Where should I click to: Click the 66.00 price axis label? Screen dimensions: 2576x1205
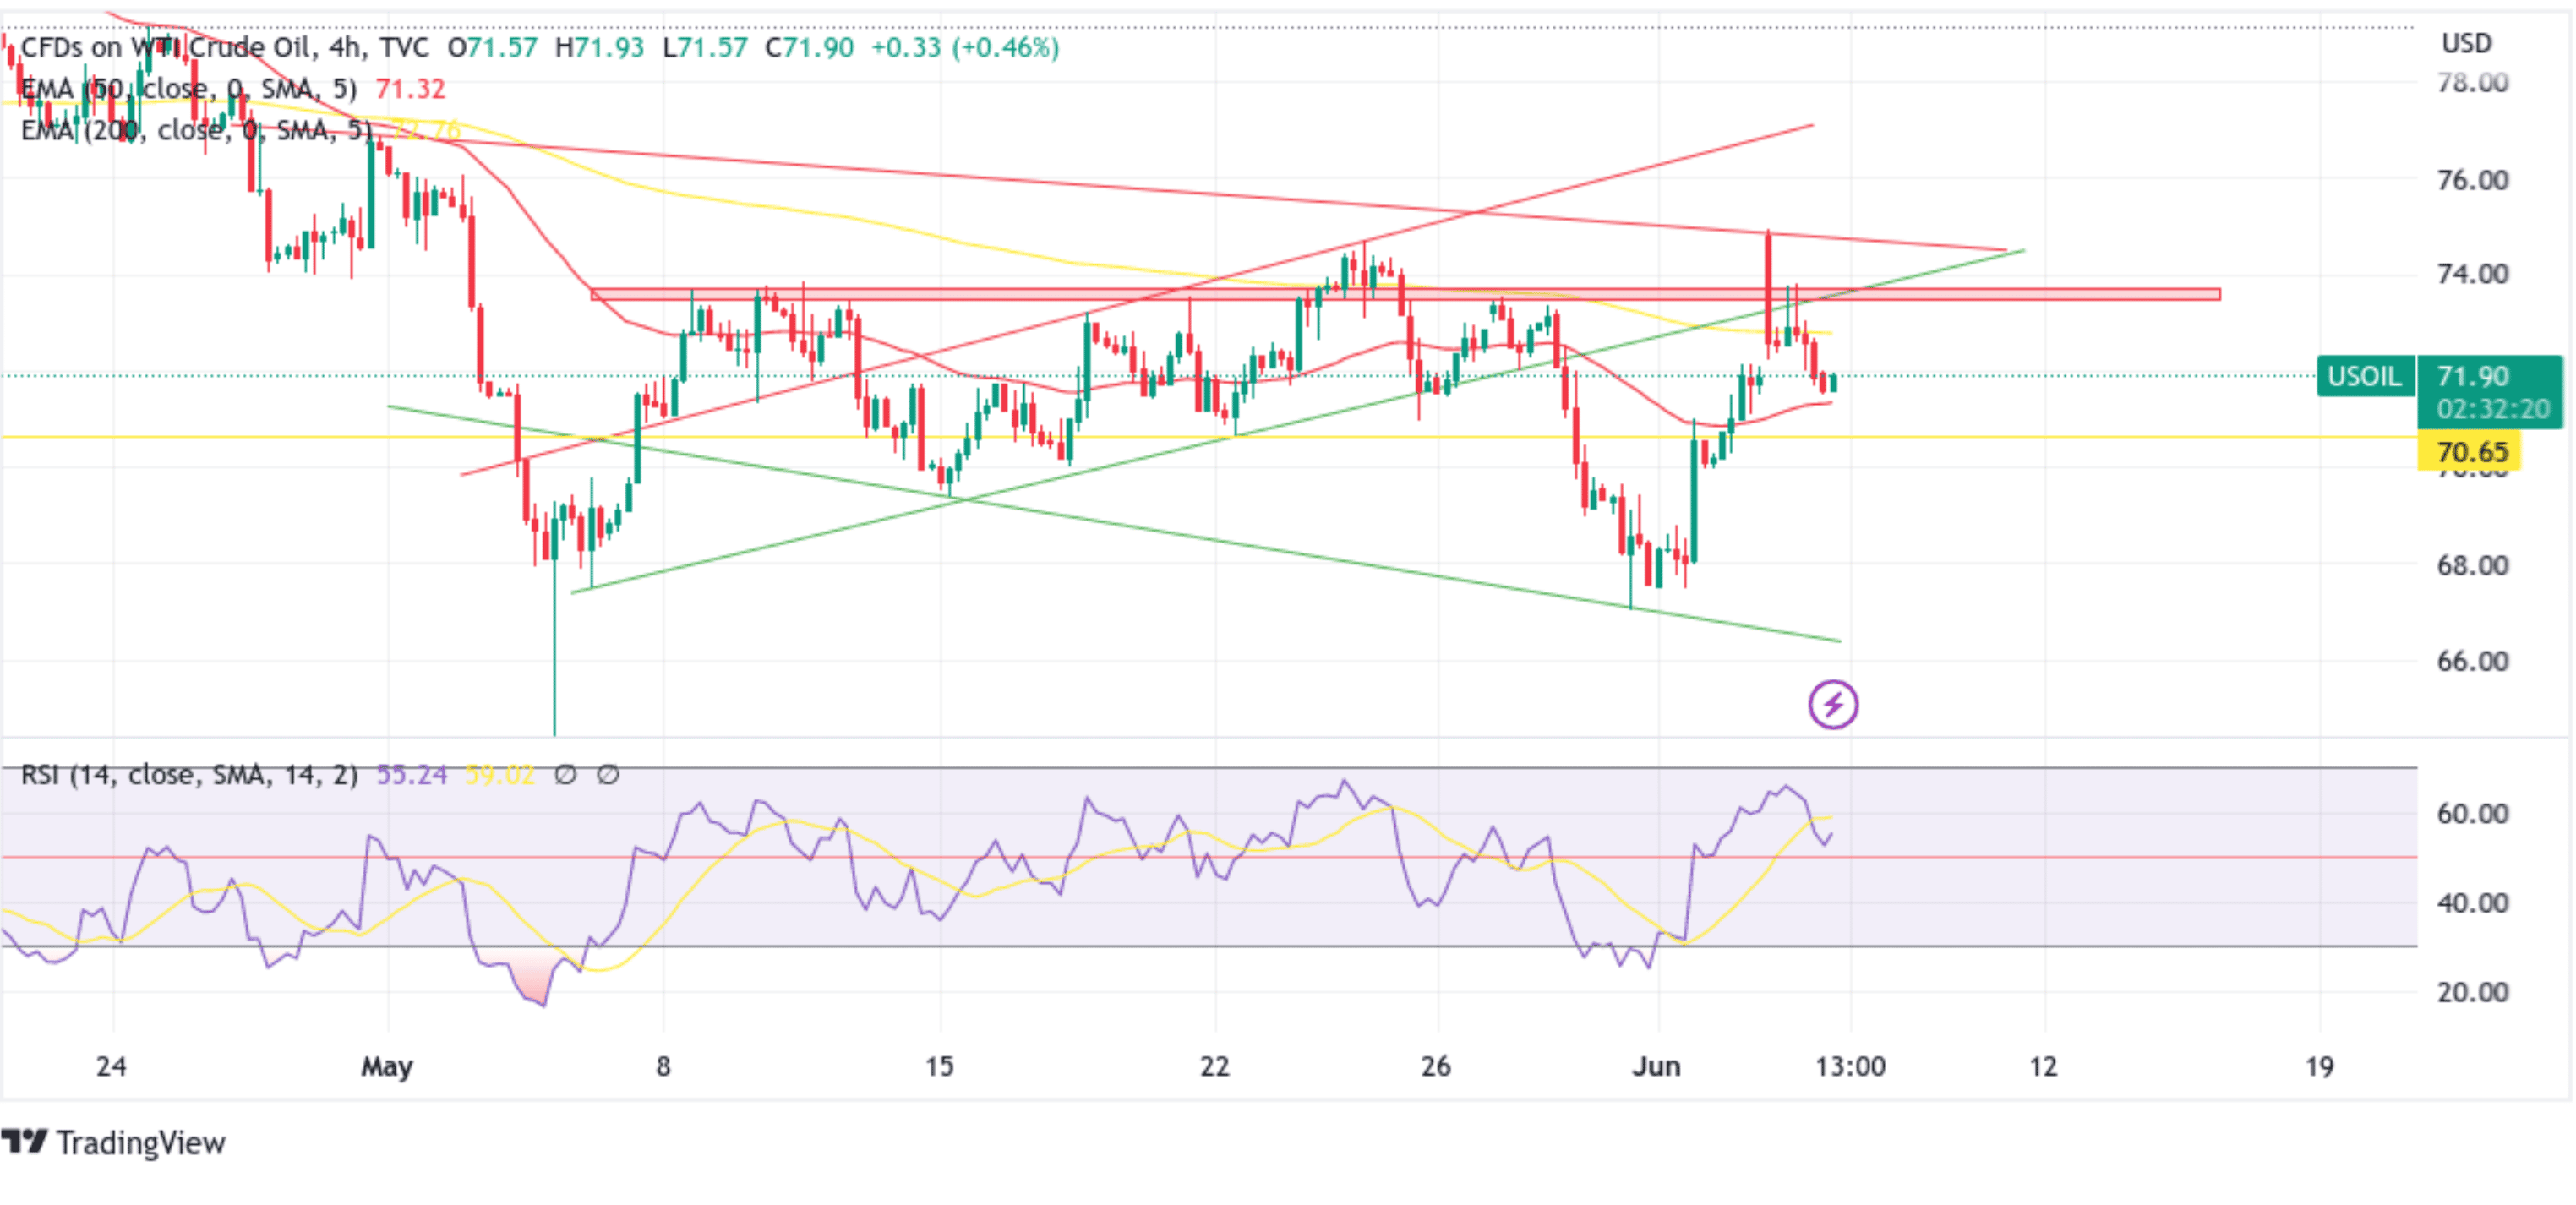click(x=2472, y=661)
